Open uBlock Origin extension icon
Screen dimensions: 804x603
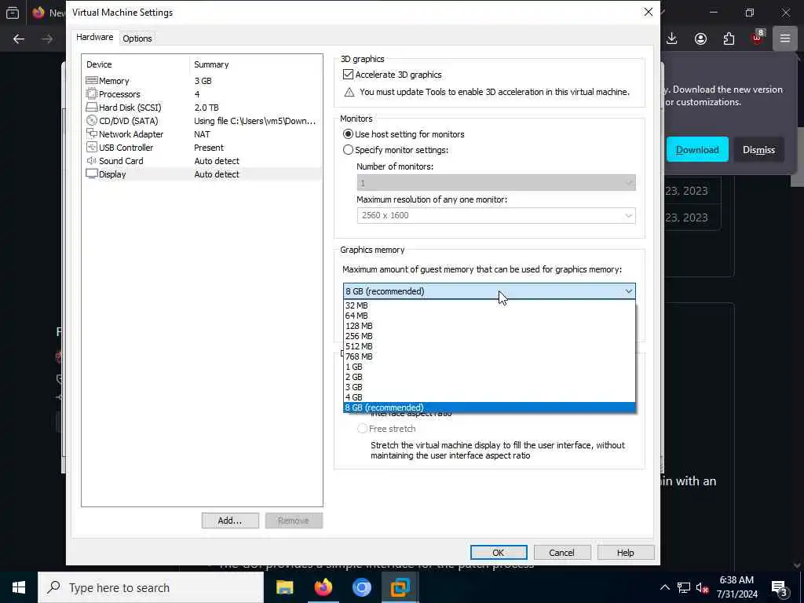[758, 38]
